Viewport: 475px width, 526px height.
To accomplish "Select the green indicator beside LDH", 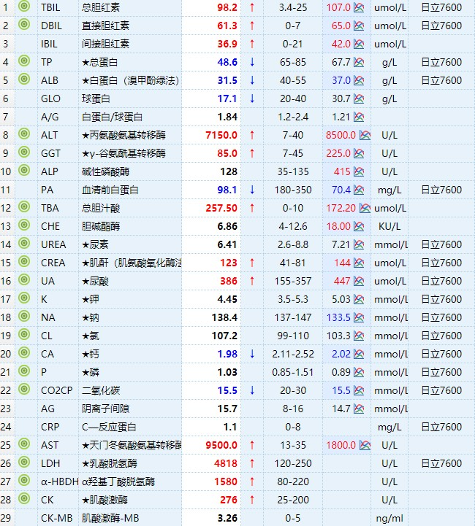I will coord(24,463).
